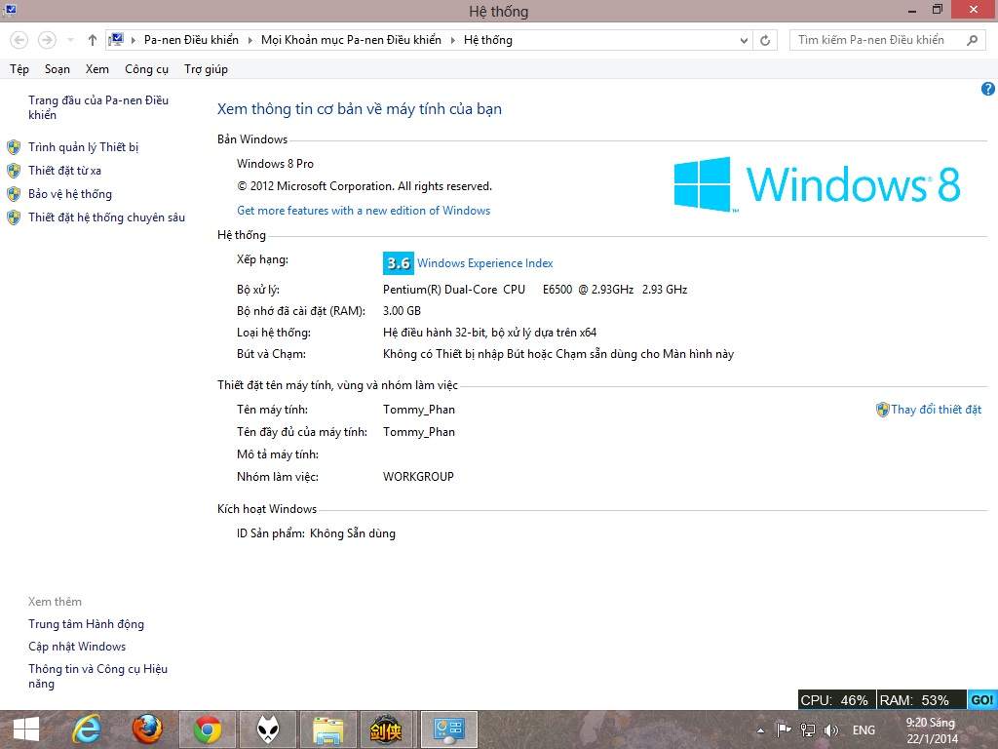Image resolution: width=998 pixels, height=749 pixels.
Task: Click the Control Panel icon in address bar
Action: pyautogui.click(x=116, y=39)
